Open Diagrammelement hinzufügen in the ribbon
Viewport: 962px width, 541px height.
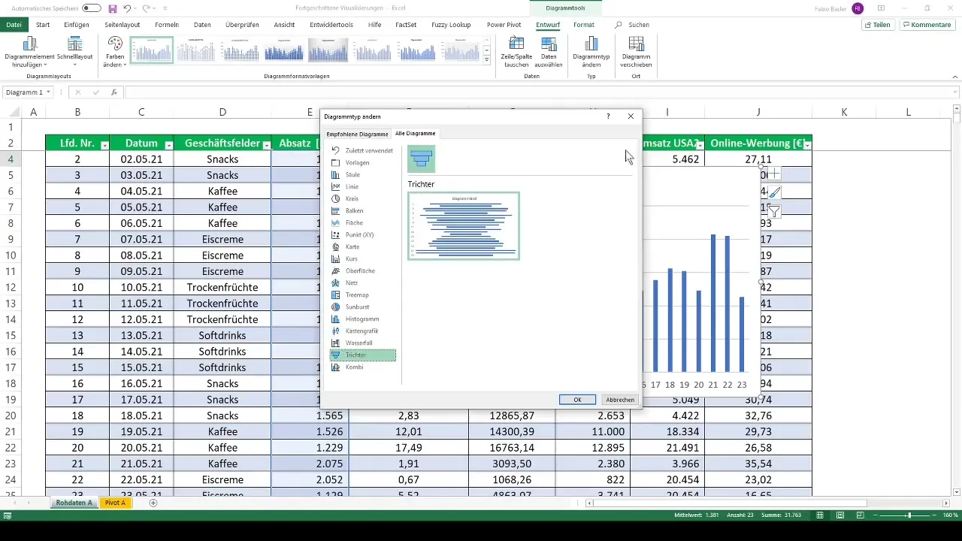(x=31, y=52)
